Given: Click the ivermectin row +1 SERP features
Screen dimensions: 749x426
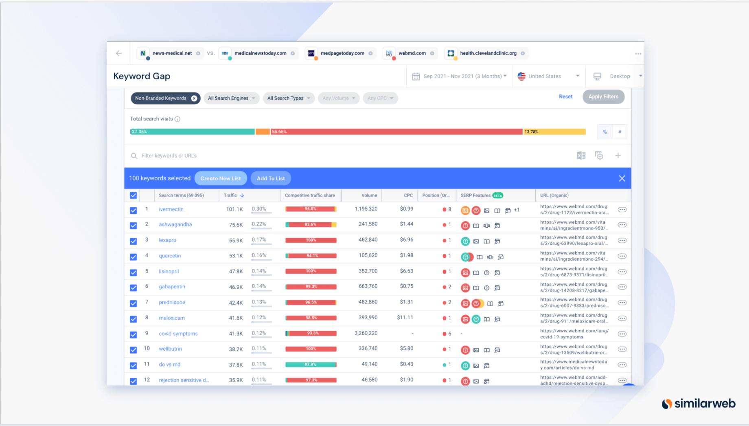Looking at the screenshot, I should [x=517, y=210].
